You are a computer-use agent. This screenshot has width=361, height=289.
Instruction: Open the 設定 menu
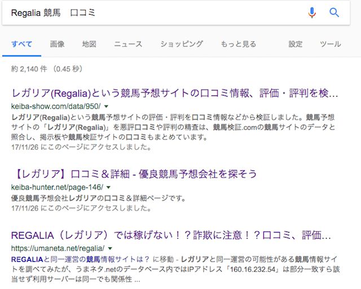(x=296, y=44)
